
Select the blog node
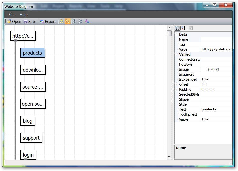click(28, 121)
